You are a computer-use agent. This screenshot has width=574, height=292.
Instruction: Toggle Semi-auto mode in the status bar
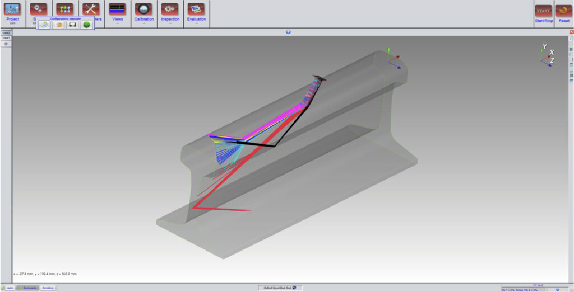pos(27,288)
